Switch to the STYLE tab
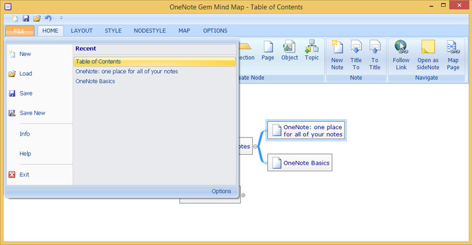This screenshot has width=472, height=245. click(x=113, y=31)
